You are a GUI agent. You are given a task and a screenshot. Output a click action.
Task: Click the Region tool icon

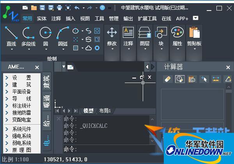point(97,31)
